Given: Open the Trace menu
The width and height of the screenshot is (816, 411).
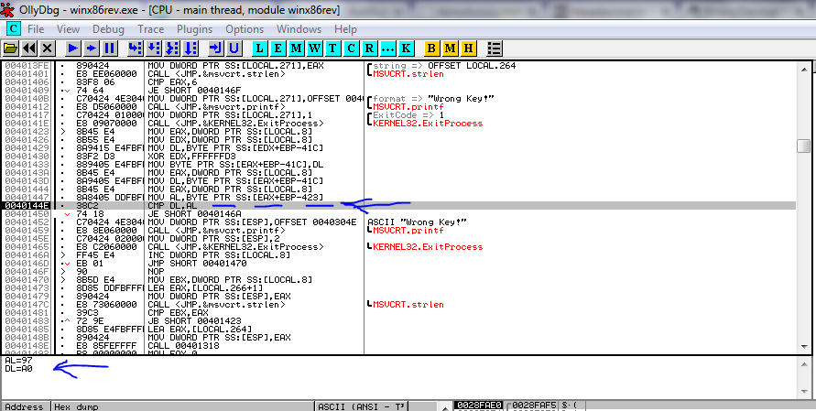Looking at the screenshot, I should pyautogui.click(x=151, y=29).
